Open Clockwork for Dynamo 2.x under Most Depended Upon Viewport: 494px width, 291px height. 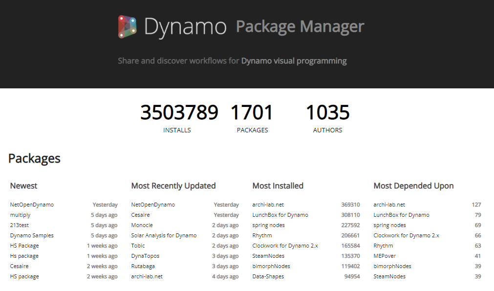pyautogui.click(x=407, y=235)
